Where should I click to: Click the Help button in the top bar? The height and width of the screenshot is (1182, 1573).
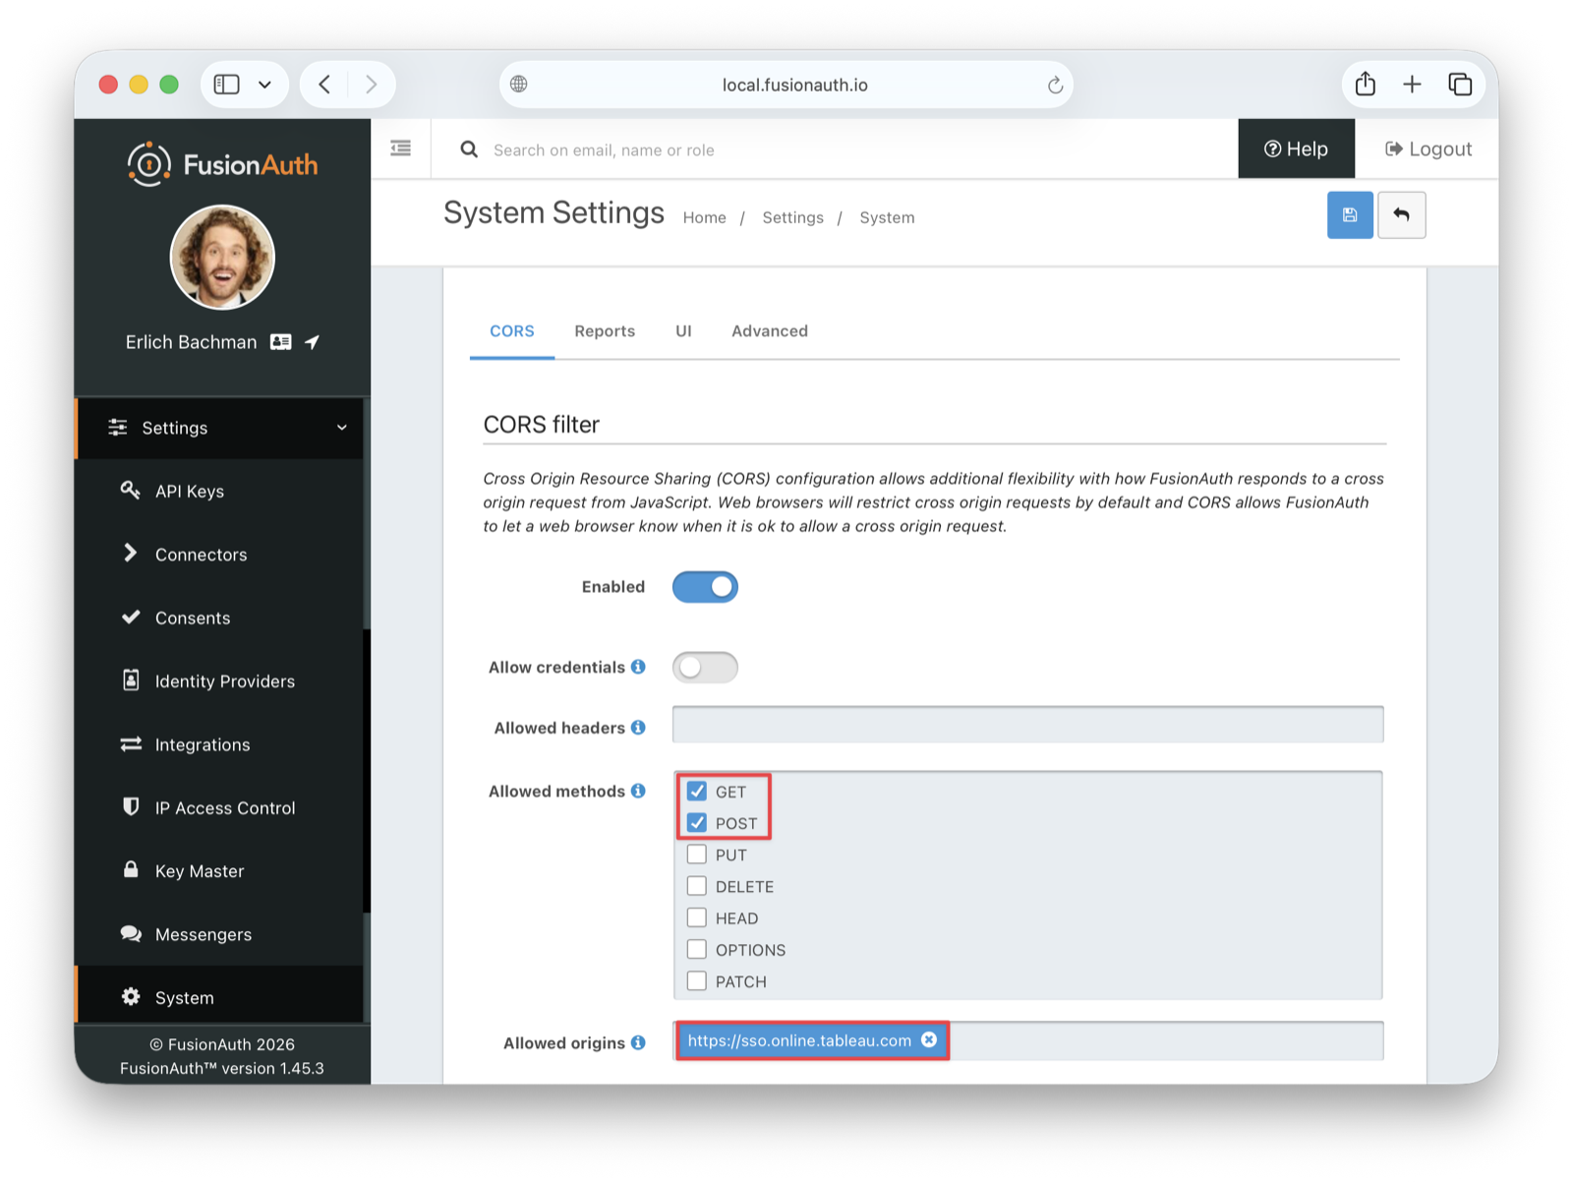[1296, 148]
